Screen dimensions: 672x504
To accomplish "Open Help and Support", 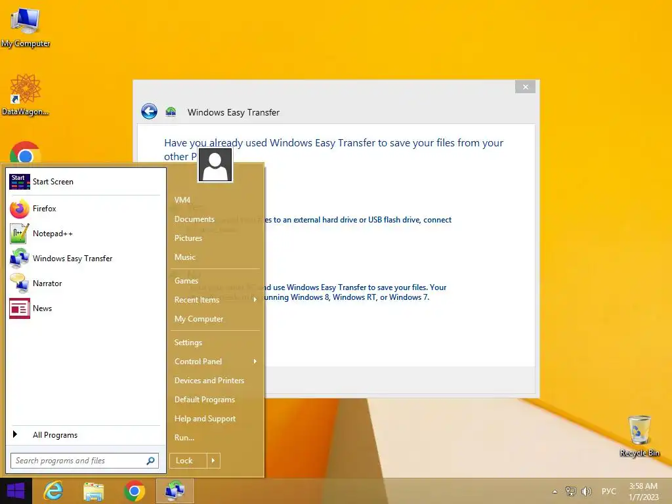I will [205, 419].
